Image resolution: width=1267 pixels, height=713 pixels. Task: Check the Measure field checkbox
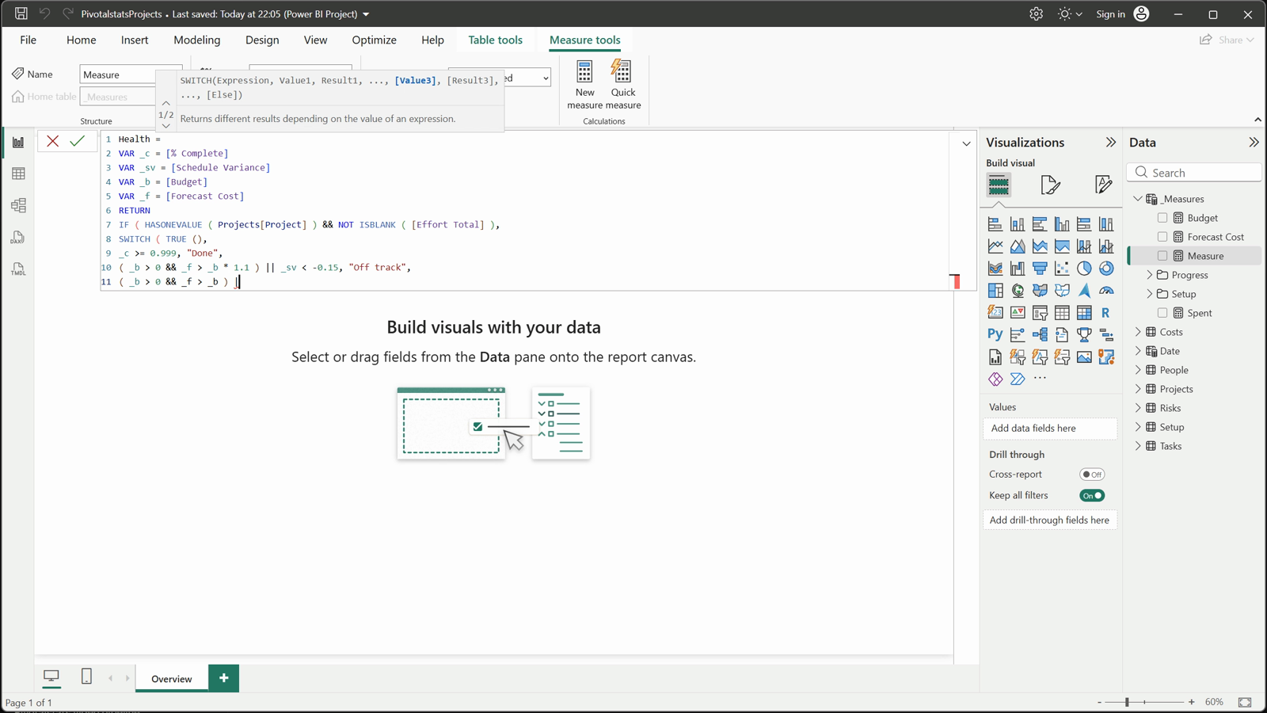(x=1162, y=256)
